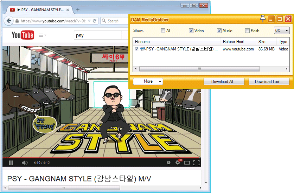Expand the More dropdown button
Viewport: 294px width, 193px height.
click(148, 82)
